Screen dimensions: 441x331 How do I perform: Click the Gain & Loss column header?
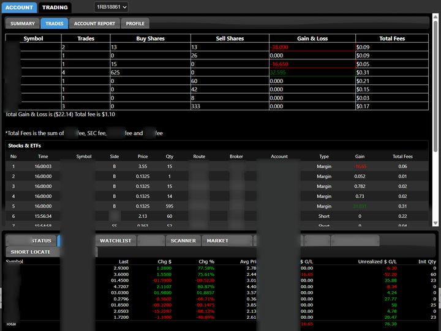point(312,39)
